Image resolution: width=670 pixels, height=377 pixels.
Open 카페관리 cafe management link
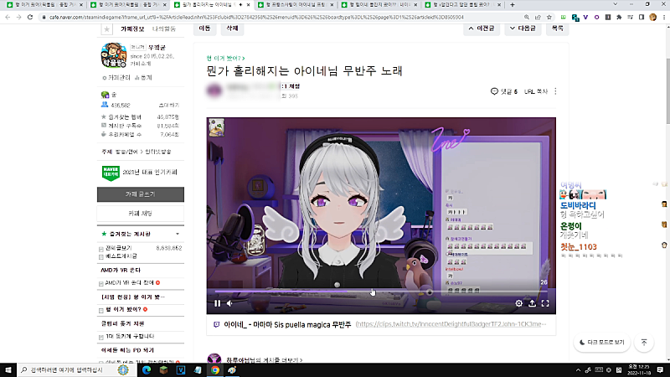[116, 78]
